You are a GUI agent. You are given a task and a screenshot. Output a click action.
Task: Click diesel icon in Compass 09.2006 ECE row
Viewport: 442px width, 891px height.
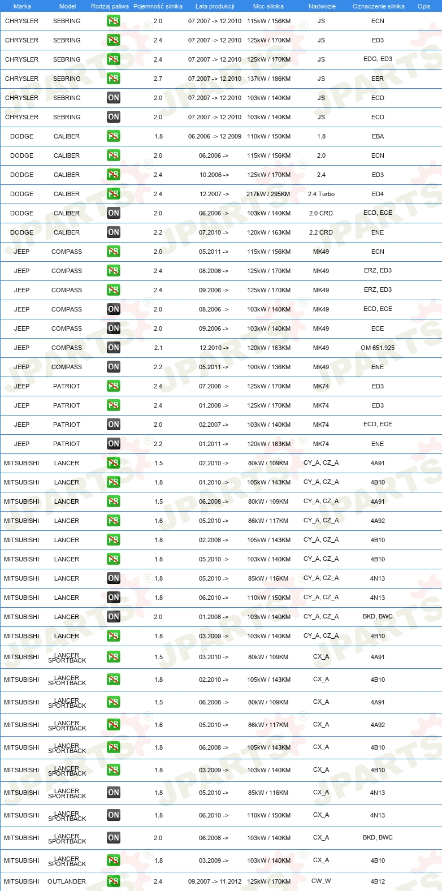tap(114, 328)
